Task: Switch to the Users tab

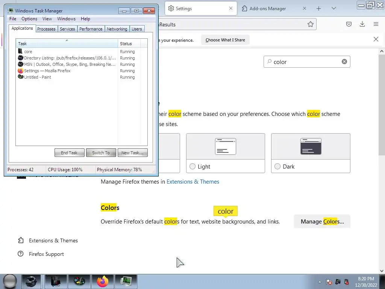Action: 136,29
